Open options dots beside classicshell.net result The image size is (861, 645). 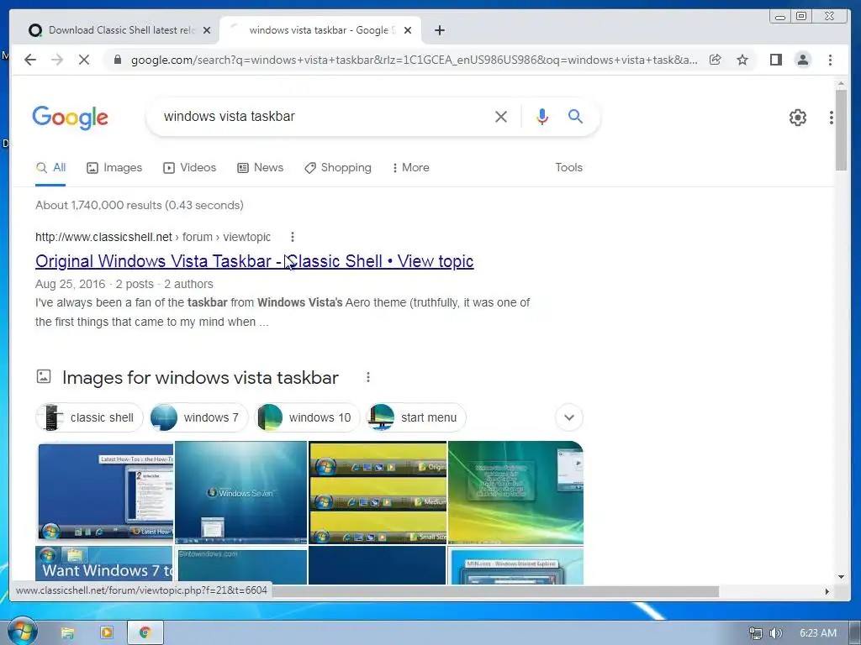292,236
